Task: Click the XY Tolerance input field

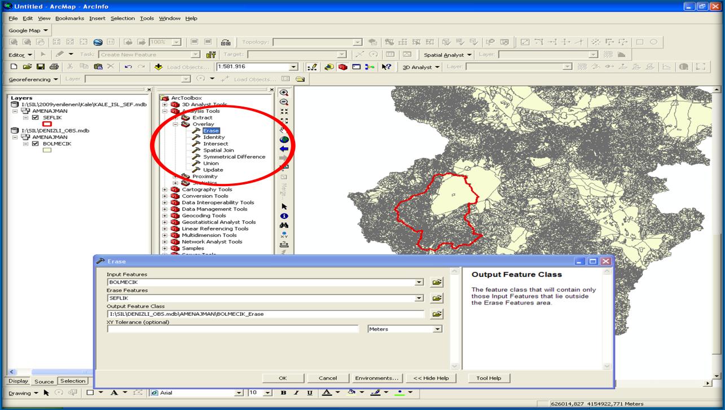Action: point(233,329)
